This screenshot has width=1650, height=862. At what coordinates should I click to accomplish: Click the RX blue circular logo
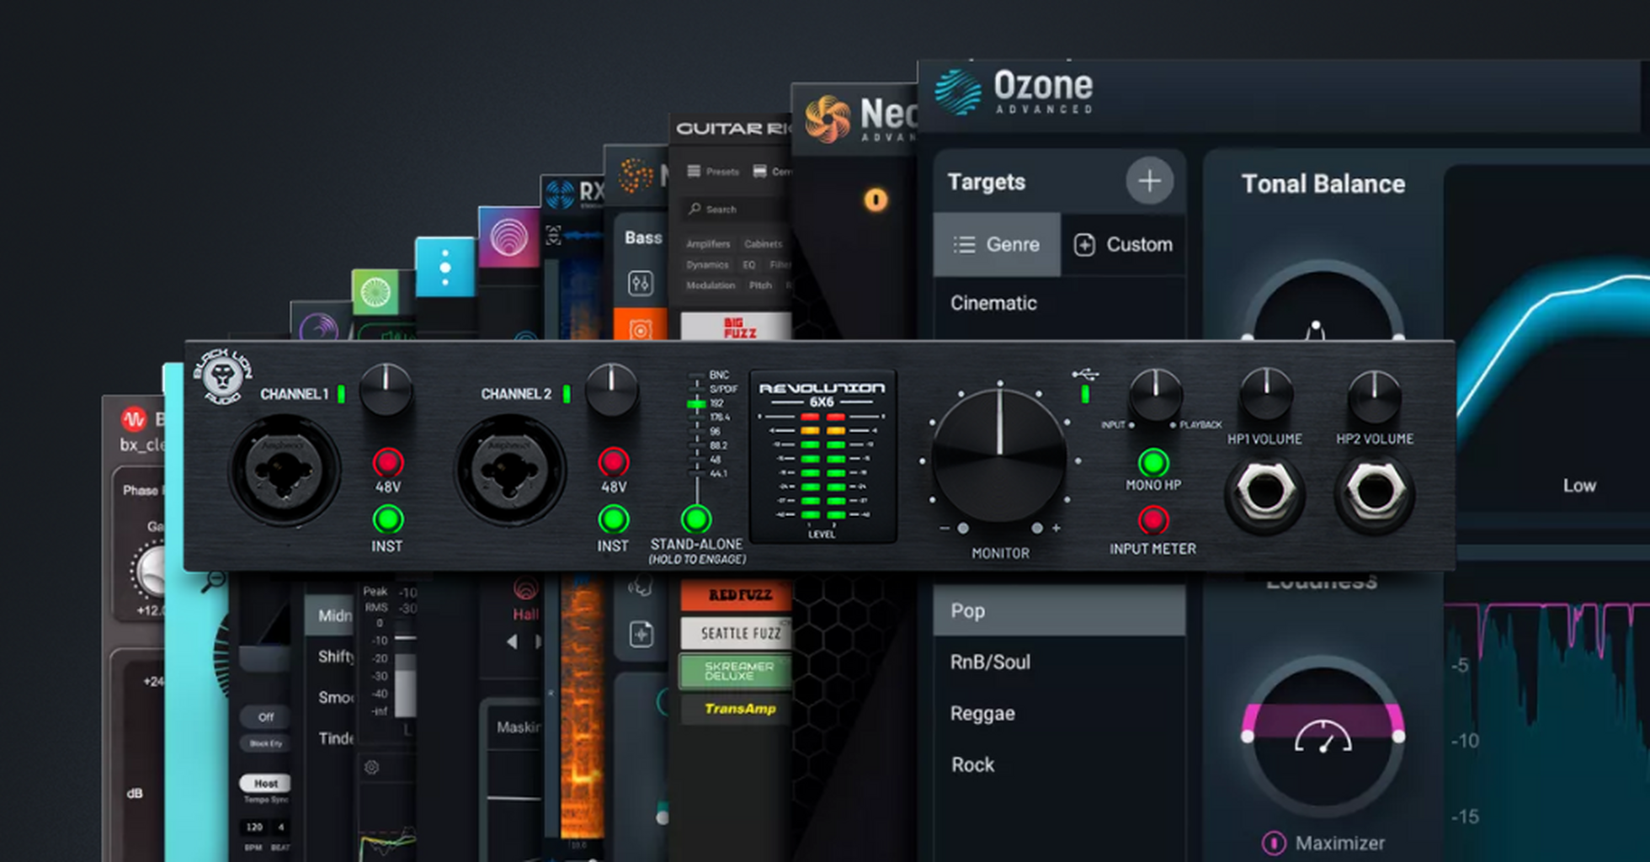pyautogui.click(x=560, y=195)
